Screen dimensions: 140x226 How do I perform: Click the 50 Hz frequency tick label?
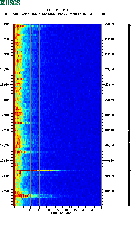coord(102,210)
